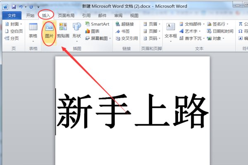Insert a cross-reference with 交叉引用
Image resolution: width=248 pixels, height=165 pixels.
(x=127, y=38)
